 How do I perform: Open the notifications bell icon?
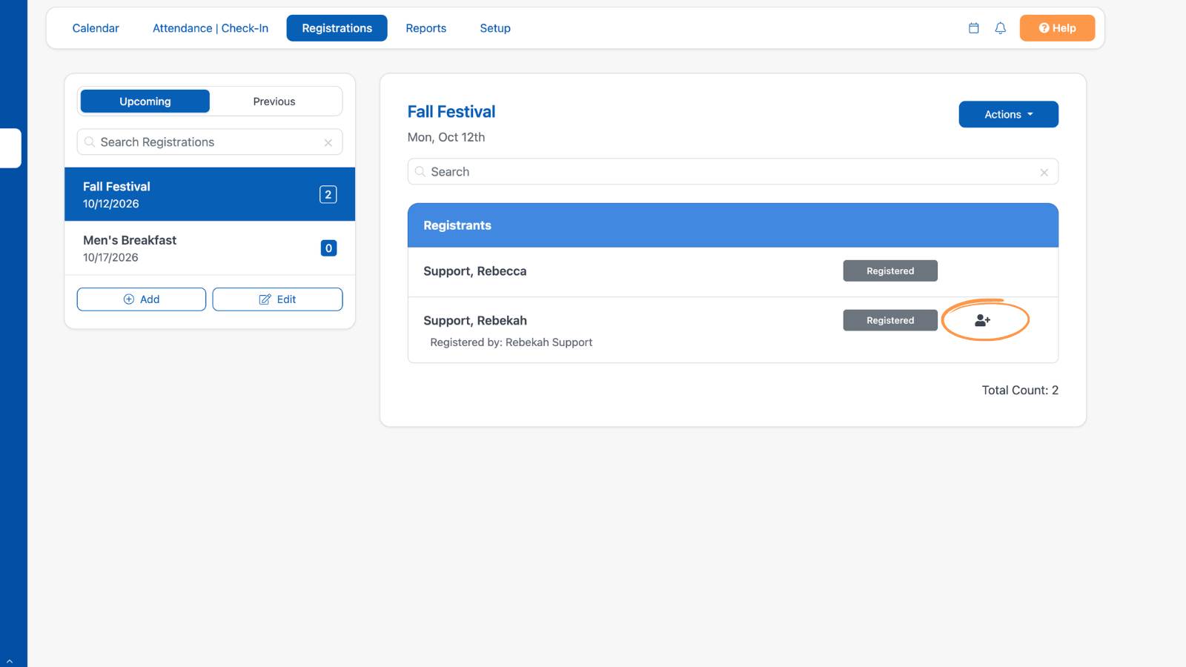click(x=1001, y=28)
